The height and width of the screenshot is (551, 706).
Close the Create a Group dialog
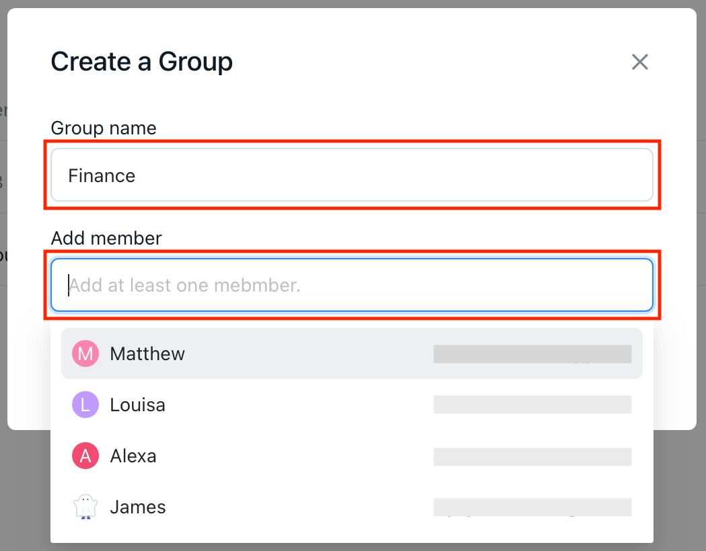[639, 62]
